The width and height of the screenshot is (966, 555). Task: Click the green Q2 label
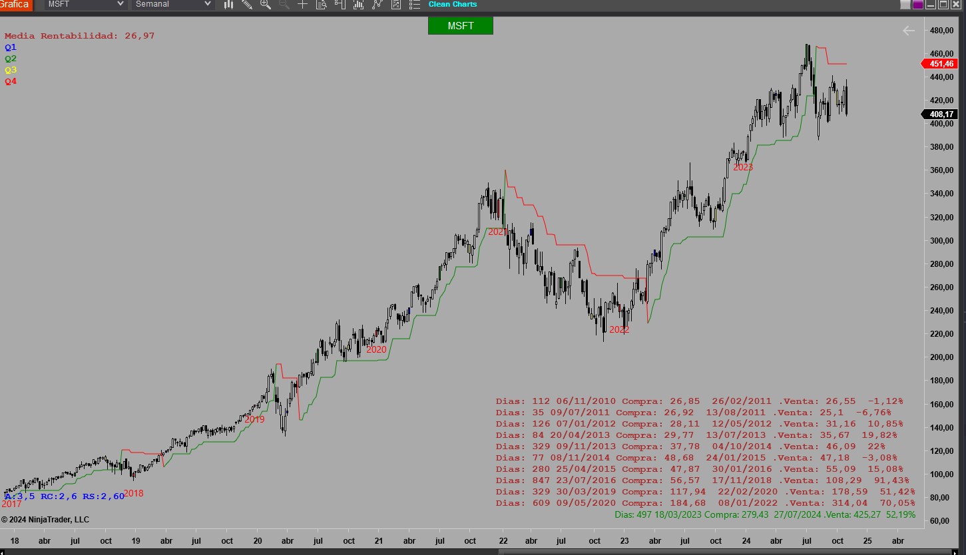point(10,59)
